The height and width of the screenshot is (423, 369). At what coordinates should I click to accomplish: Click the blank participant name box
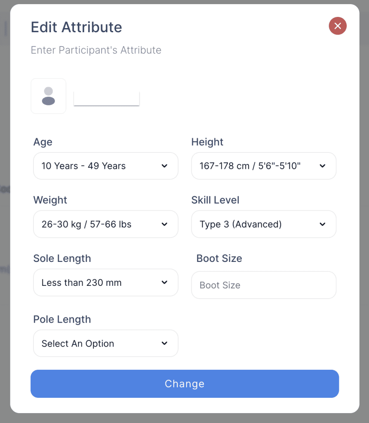click(x=106, y=98)
